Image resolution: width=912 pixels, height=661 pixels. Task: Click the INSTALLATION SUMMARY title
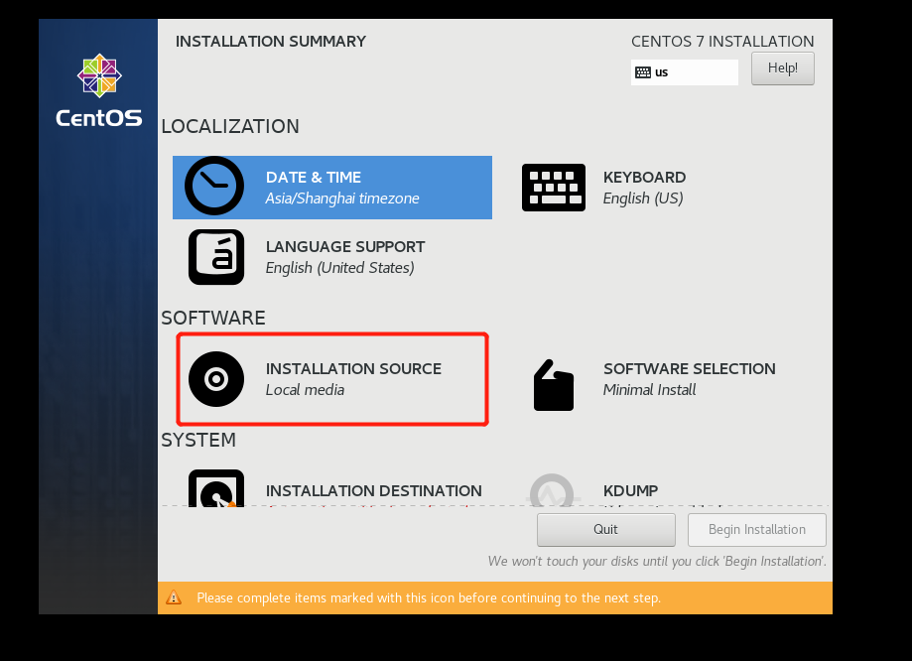271,42
